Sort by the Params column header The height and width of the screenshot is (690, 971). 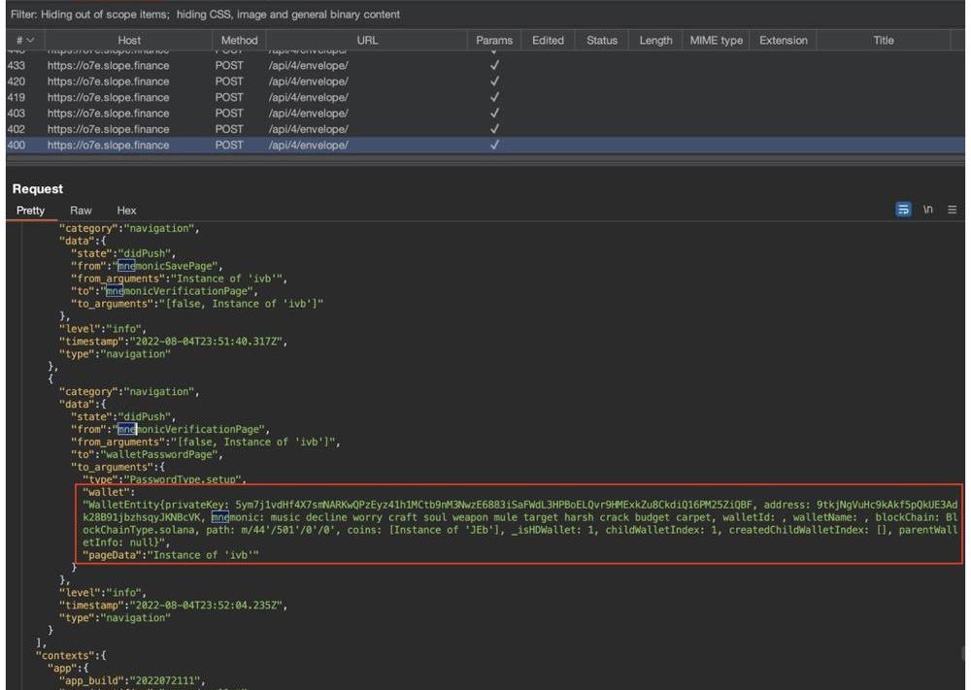coord(494,40)
